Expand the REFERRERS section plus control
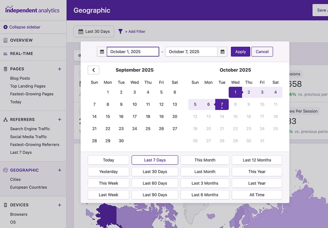328x228 pixels. click(60, 119)
